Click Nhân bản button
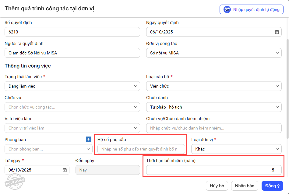Viewport: 289px width, 194px height. [x=245, y=186]
